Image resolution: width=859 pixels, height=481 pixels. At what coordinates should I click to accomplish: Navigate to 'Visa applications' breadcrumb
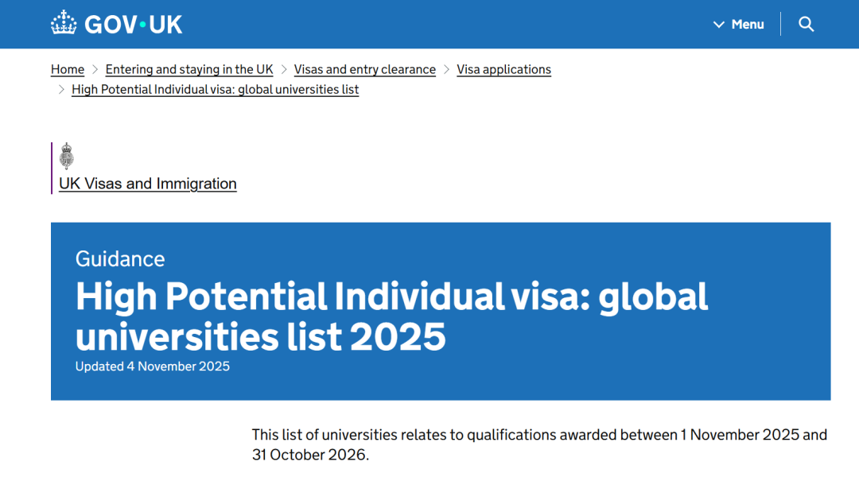tap(503, 69)
